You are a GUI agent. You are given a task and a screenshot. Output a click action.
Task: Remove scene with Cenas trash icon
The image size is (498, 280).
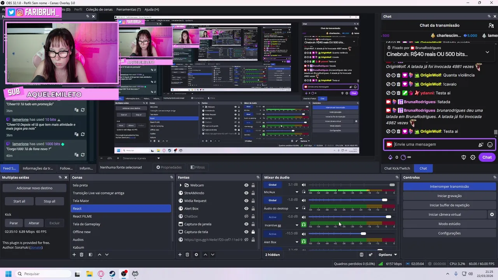pyautogui.click(x=81, y=255)
